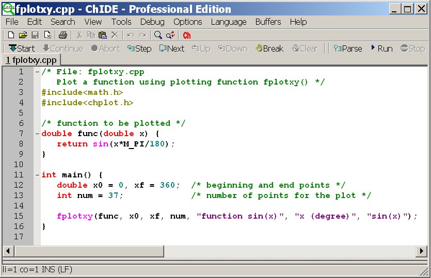Click the ChIDE application icon in title bar
431x278 pixels.
tap(8, 9)
